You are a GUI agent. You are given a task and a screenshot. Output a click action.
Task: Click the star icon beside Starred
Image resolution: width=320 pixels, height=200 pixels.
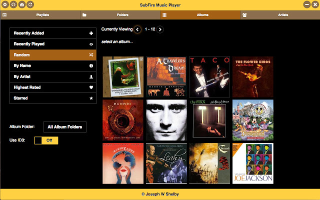pos(91,98)
